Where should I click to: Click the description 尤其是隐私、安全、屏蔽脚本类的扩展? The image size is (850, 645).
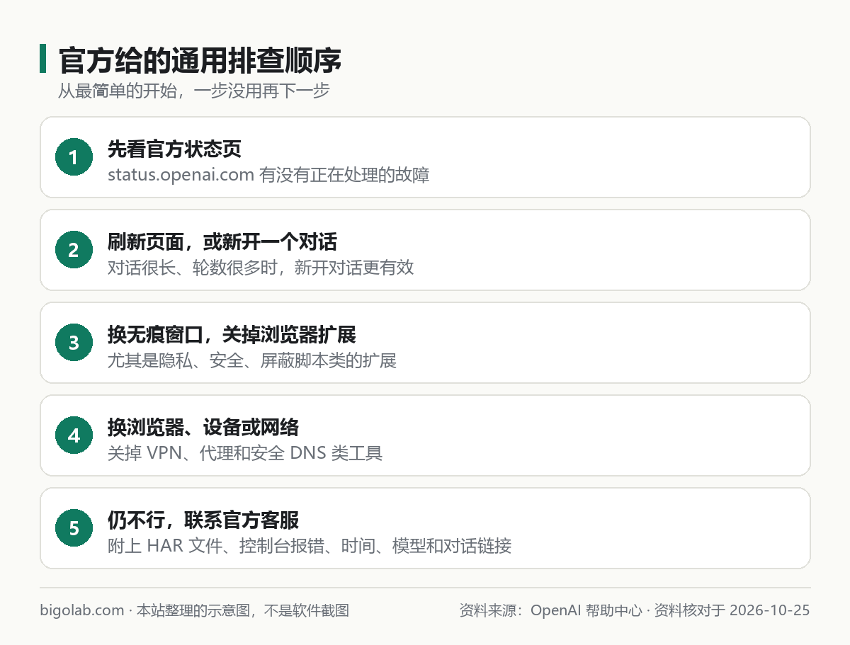click(251, 360)
